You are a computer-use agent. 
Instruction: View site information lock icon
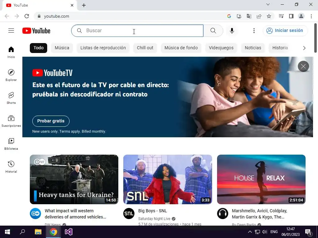pyautogui.click(x=39, y=16)
